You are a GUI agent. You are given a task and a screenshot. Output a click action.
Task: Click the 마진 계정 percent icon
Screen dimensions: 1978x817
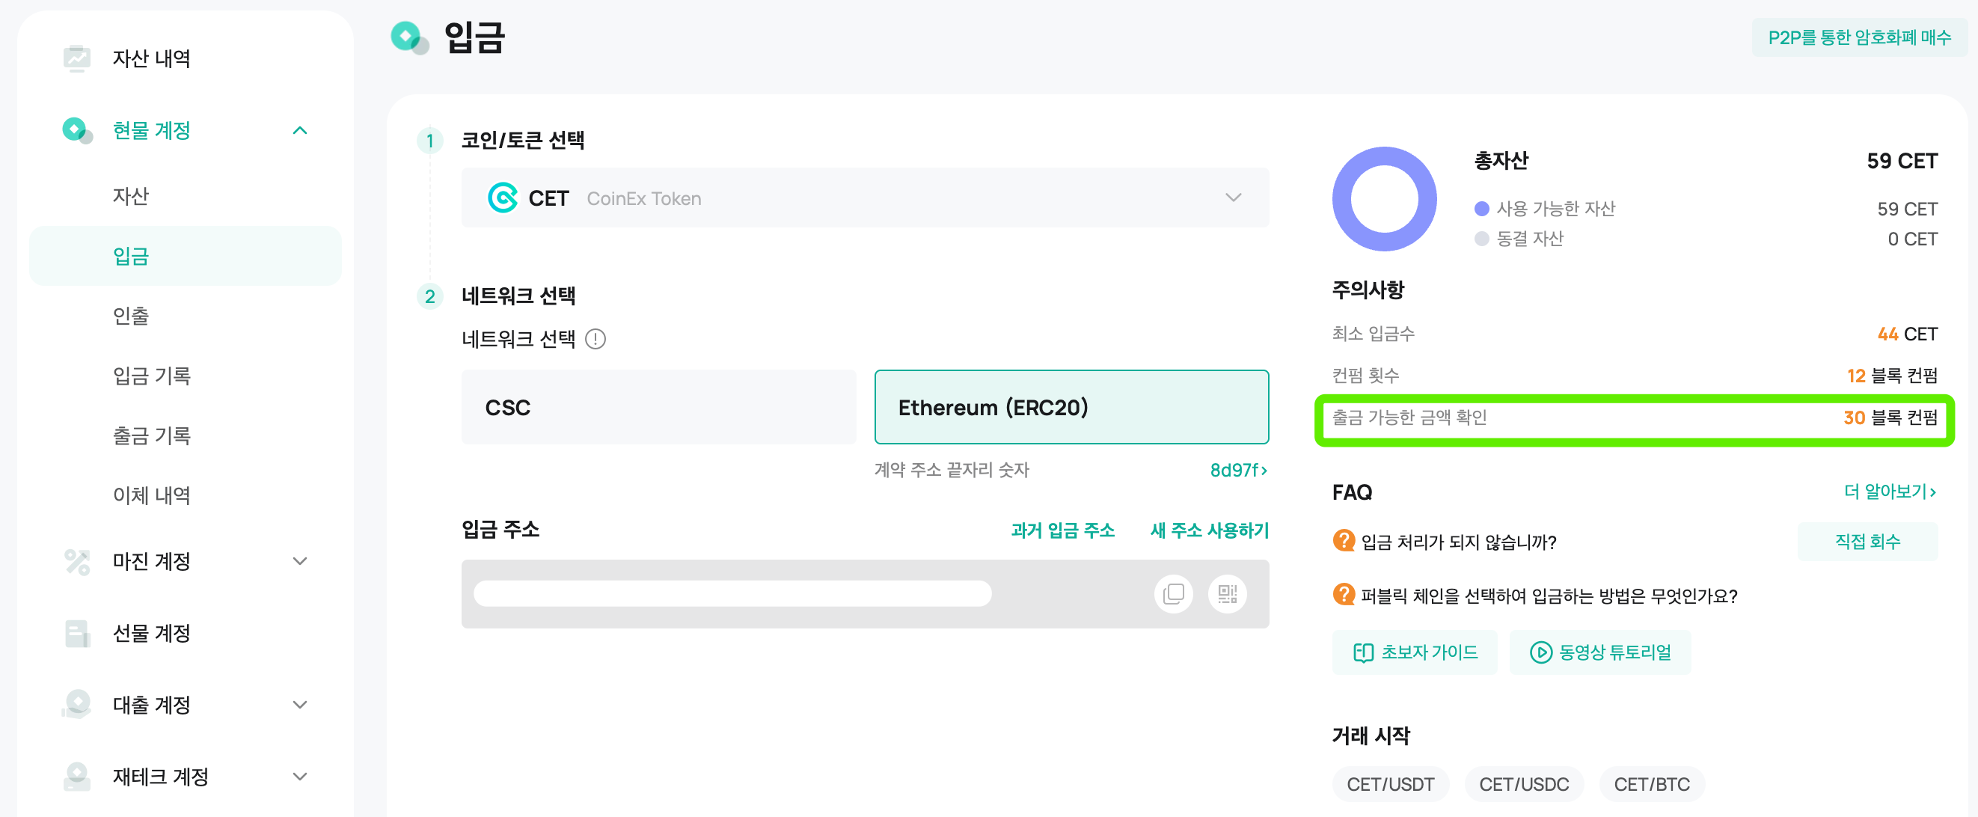pos(77,561)
